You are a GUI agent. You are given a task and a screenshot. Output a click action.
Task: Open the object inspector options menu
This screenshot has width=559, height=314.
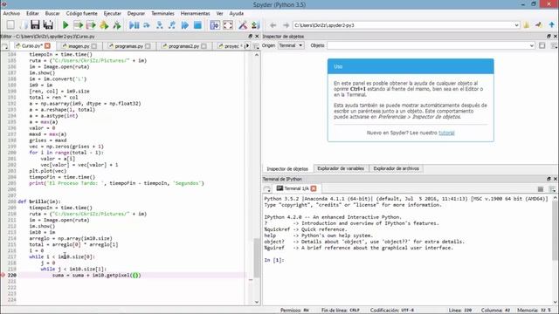(554, 45)
